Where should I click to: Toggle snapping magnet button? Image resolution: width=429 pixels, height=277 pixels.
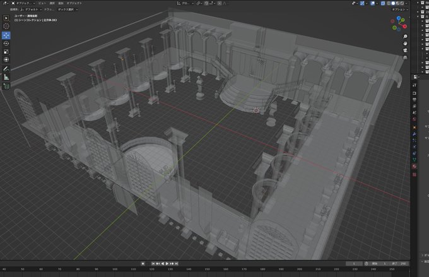tap(206, 3)
